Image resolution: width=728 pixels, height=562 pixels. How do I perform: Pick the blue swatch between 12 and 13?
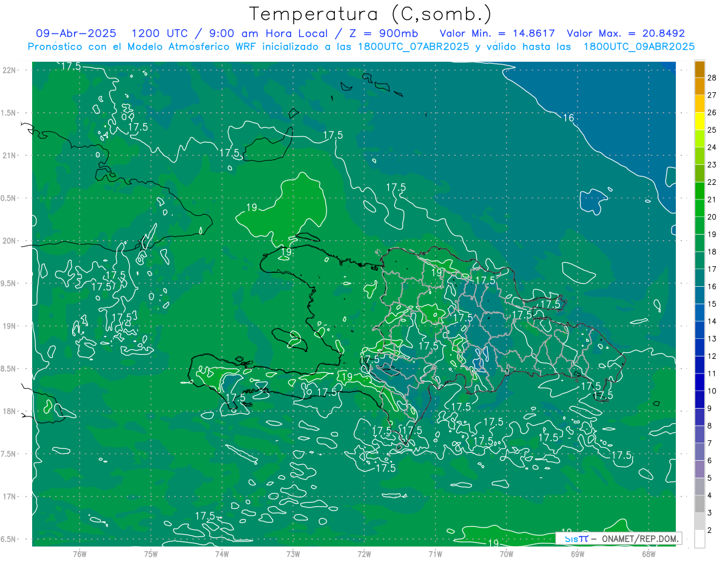click(699, 347)
